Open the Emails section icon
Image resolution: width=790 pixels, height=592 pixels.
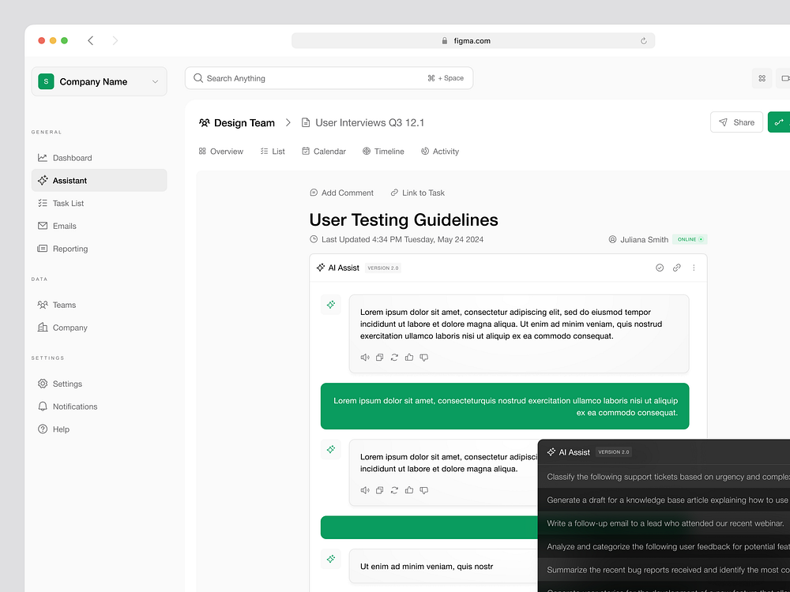[42, 226]
